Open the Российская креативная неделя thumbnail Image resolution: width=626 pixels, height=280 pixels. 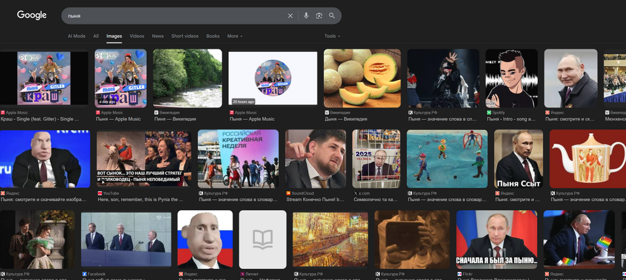tap(238, 158)
